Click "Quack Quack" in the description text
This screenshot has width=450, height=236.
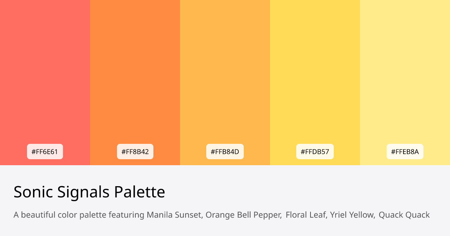click(x=404, y=215)
